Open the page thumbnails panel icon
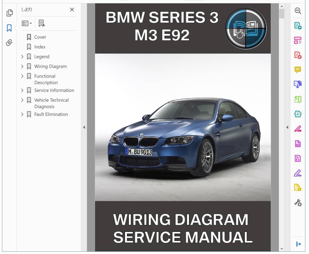Screen dimensions: 309x254 [x=9, y=13]
